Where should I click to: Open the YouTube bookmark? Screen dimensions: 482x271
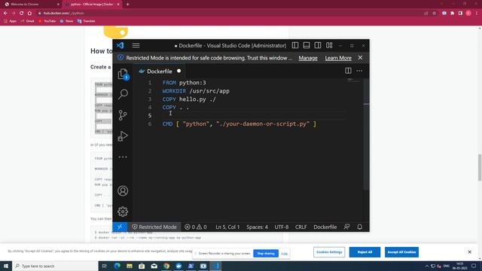click(x=47, y=21)
